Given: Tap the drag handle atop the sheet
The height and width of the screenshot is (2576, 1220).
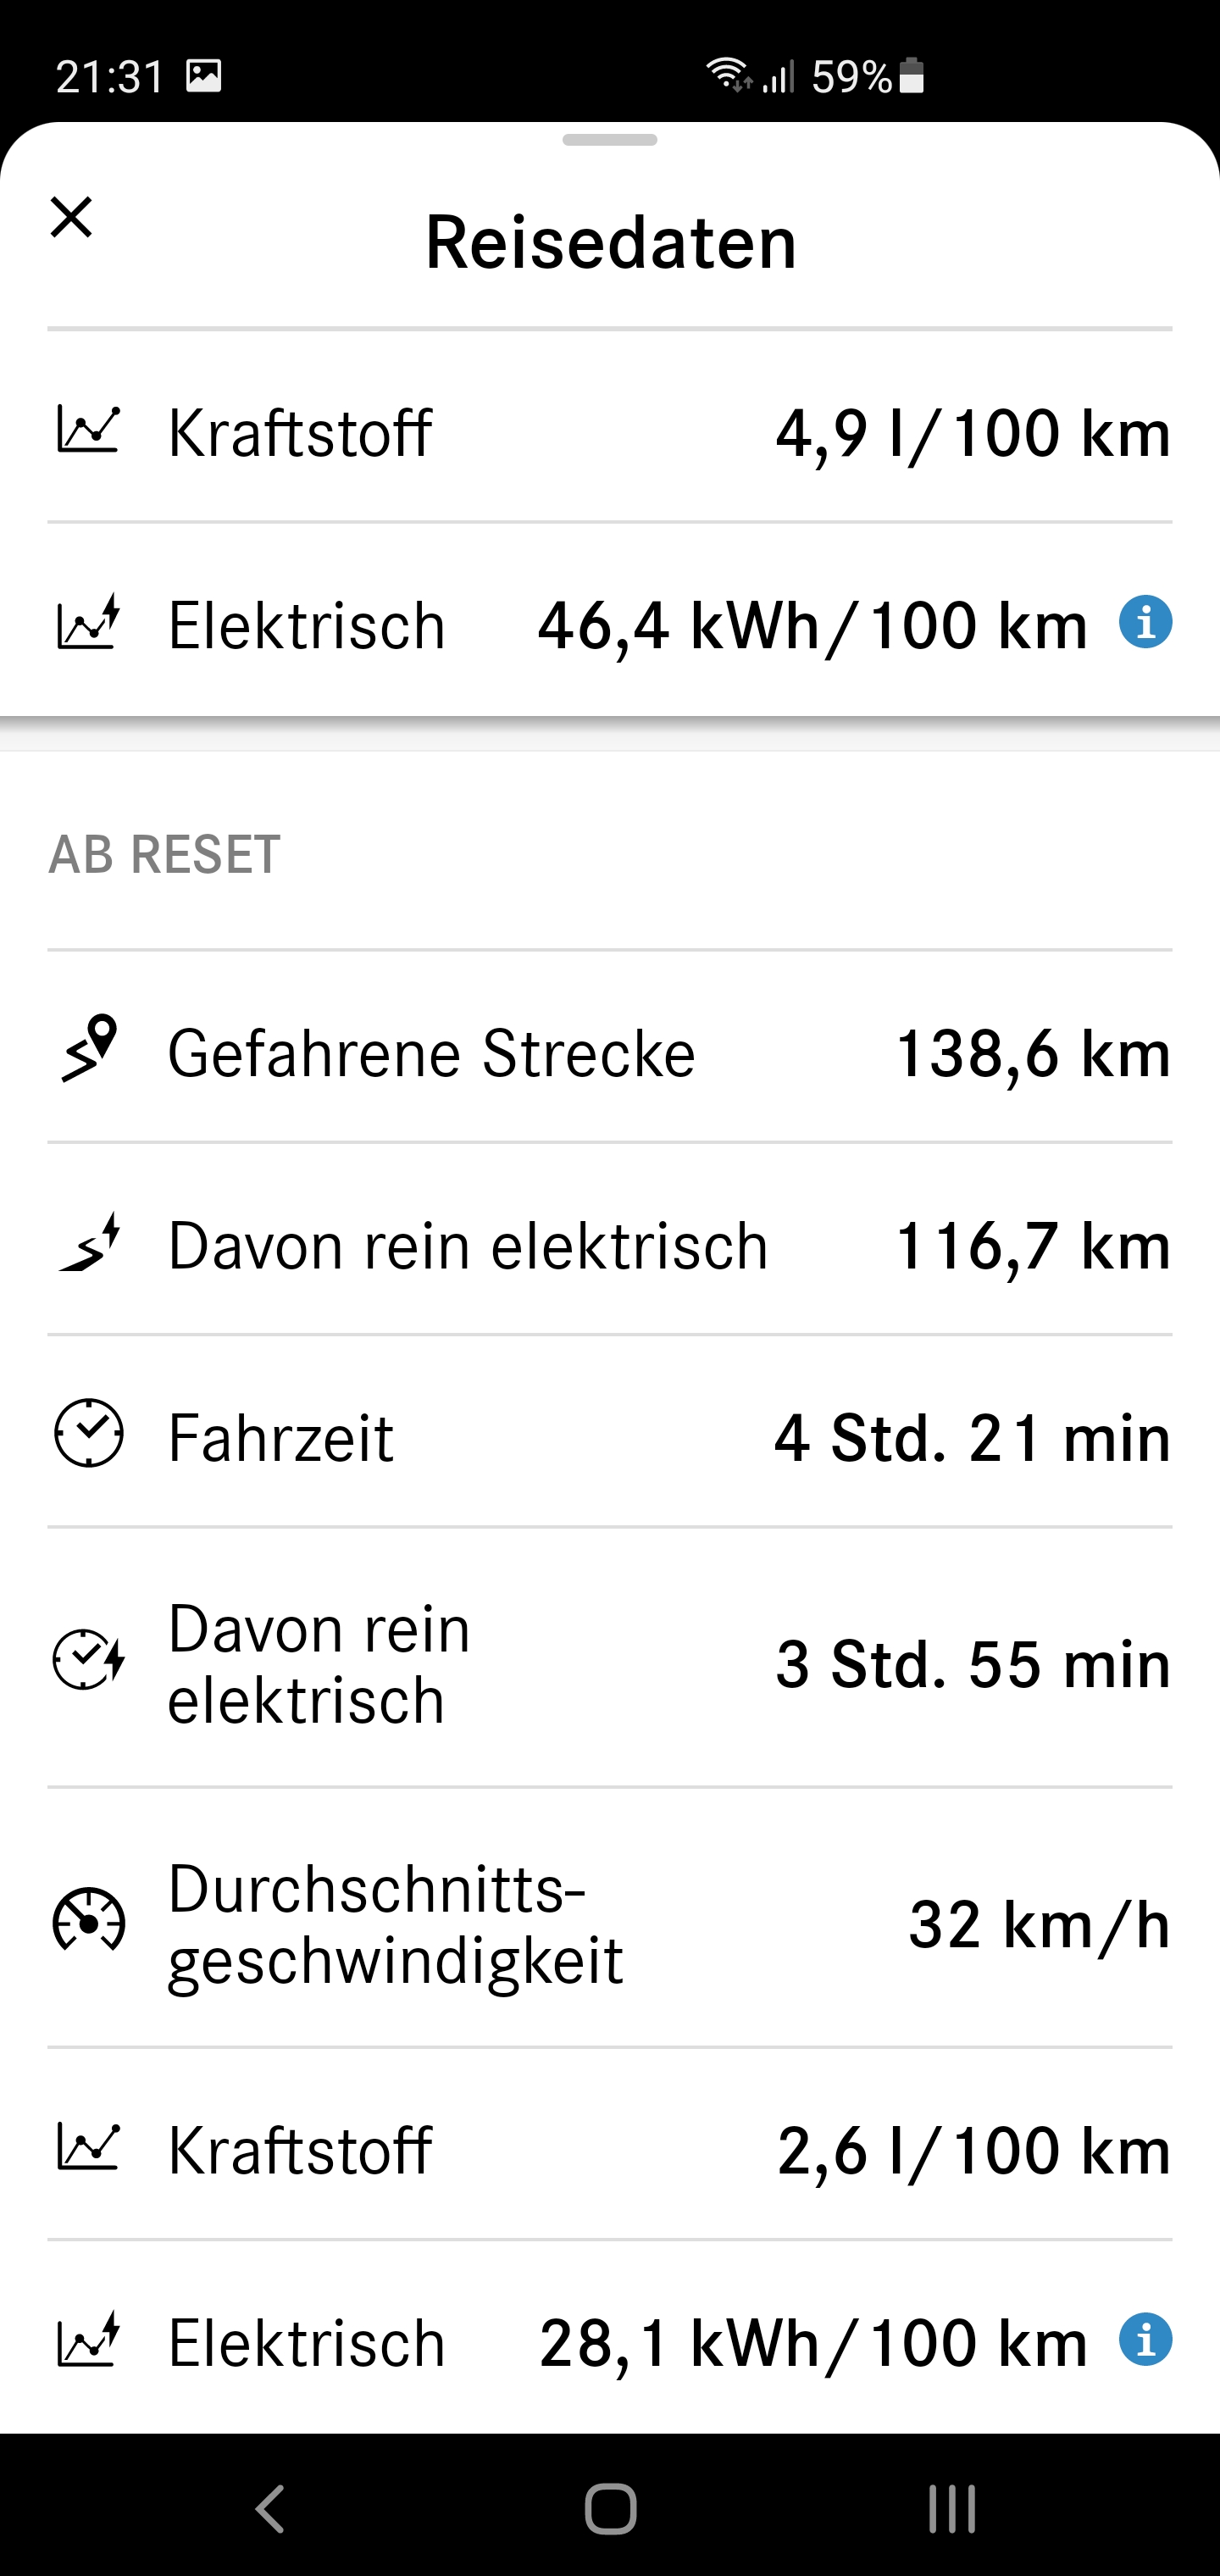Looking at the screenshot, I should tap(609, 140).
